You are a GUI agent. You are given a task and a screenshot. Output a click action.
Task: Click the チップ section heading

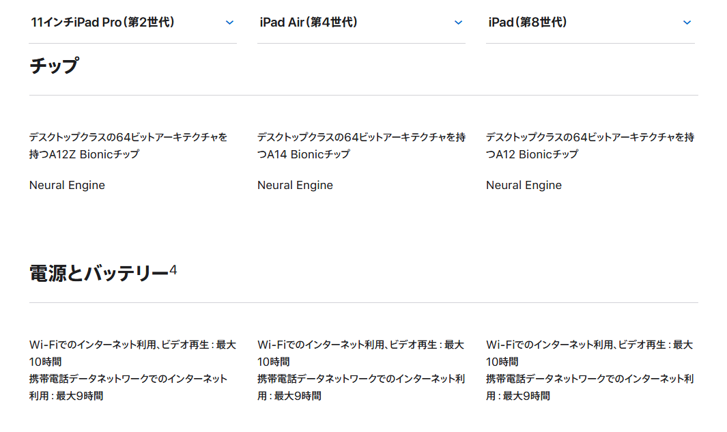pyautogui.click(x=54, y=66)
